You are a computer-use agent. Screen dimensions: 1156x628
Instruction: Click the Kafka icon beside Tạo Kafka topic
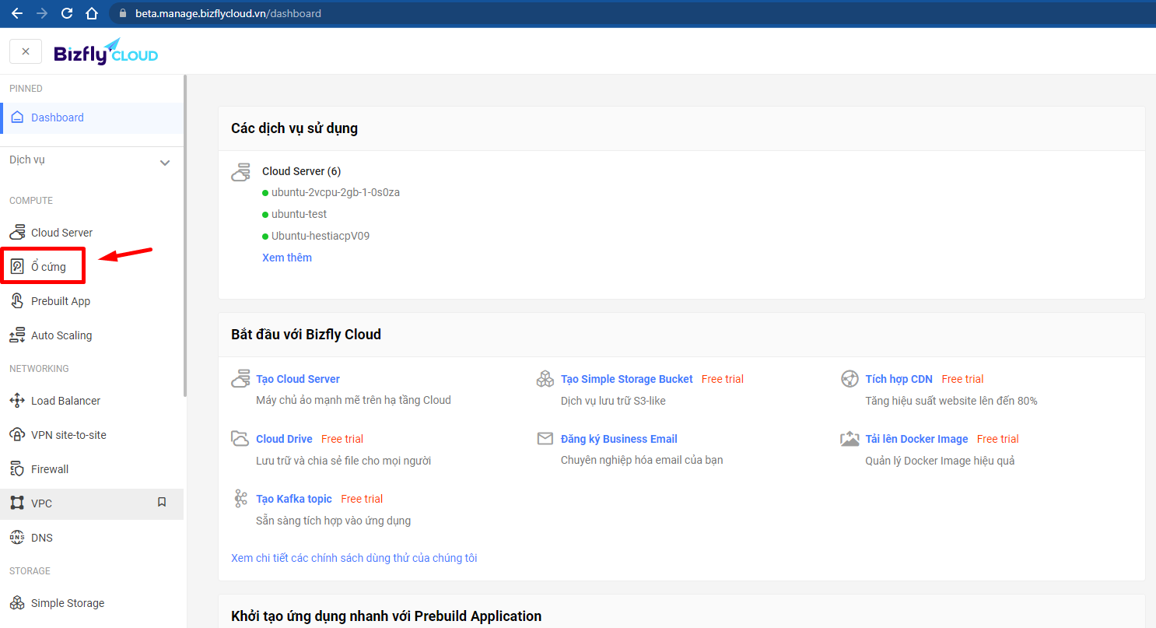(241, 499)
